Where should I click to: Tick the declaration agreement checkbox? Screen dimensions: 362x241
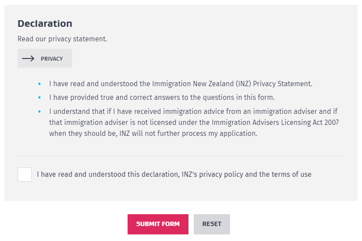[x=25, y=175]
